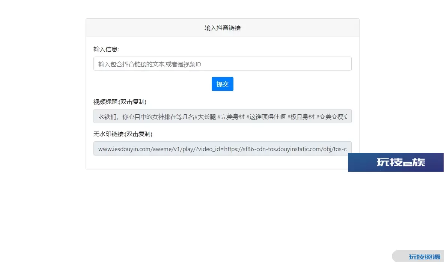Viewport: 444px width, 268px height.
Task: Click the 无水印链接 label text
Action: [x=109, y=134]
